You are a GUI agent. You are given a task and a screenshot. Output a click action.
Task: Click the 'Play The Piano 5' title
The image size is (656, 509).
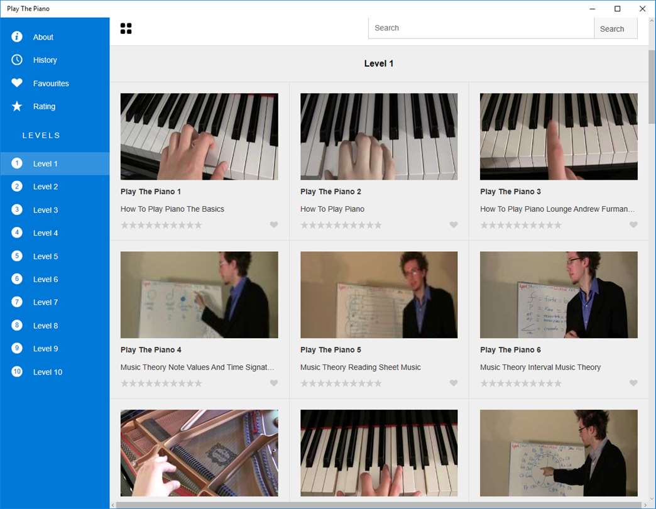pos(331,349)
